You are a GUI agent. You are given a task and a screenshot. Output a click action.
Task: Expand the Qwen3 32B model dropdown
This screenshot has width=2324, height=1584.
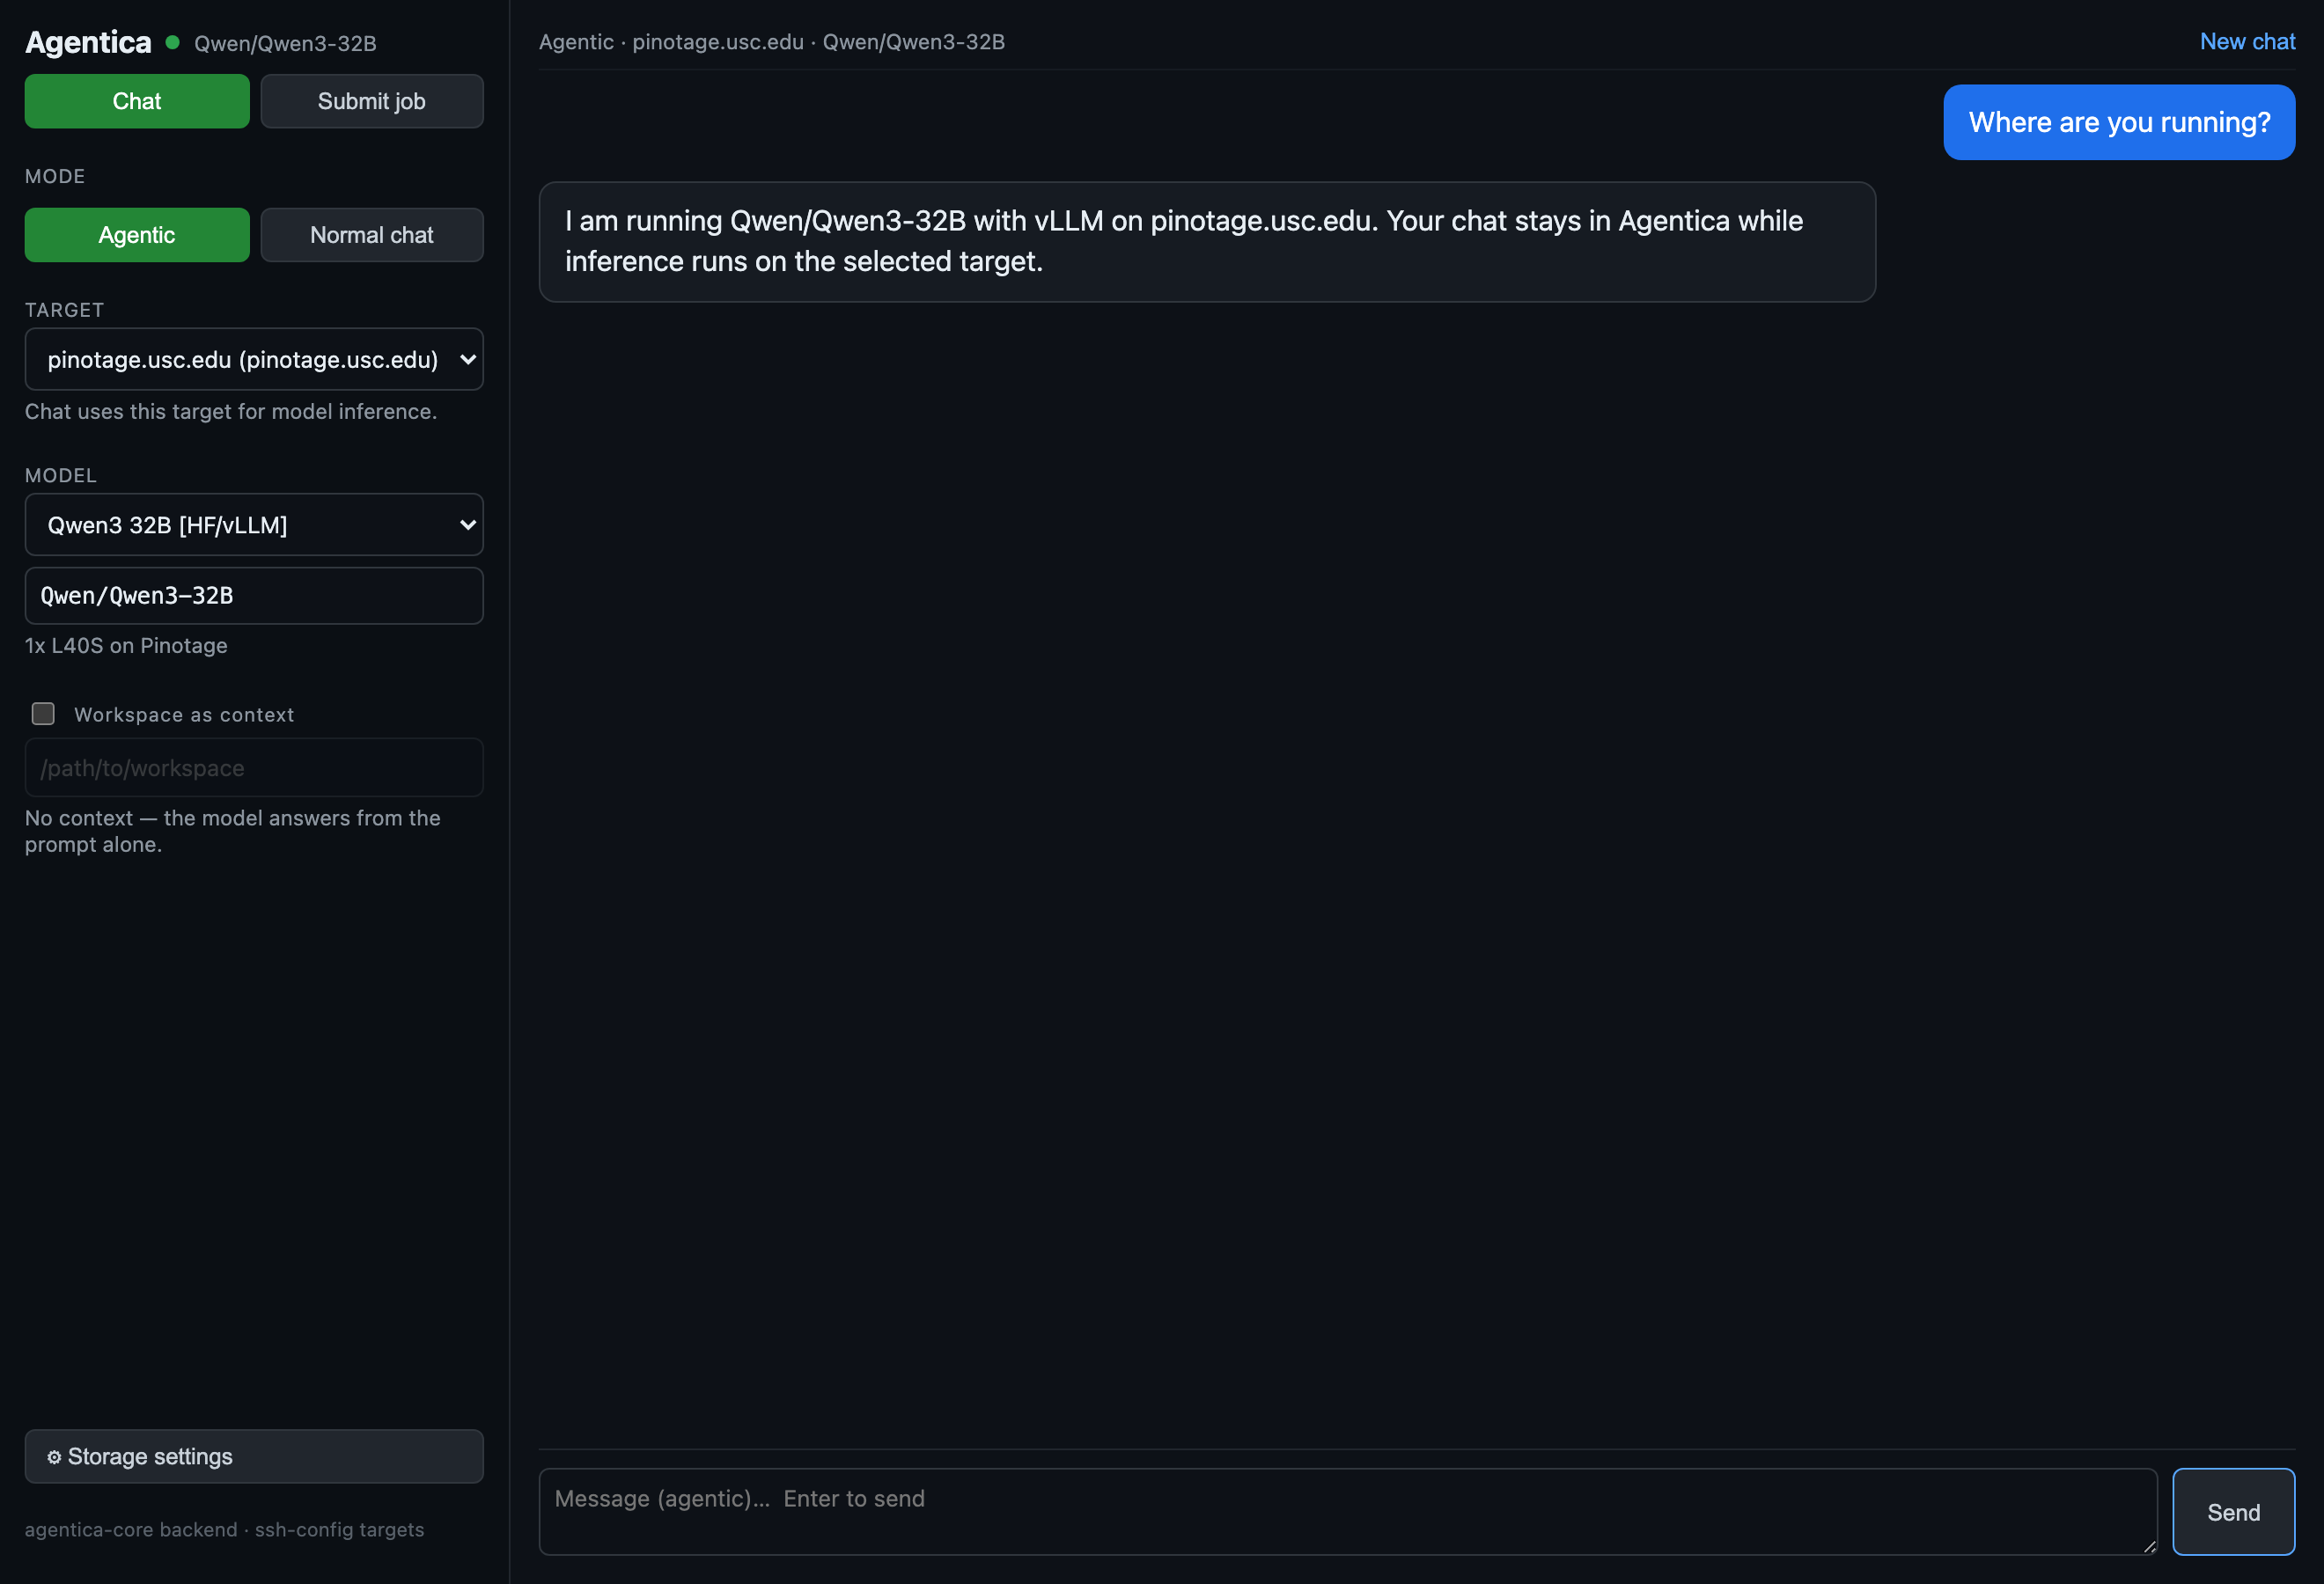[x=254, y=524]
